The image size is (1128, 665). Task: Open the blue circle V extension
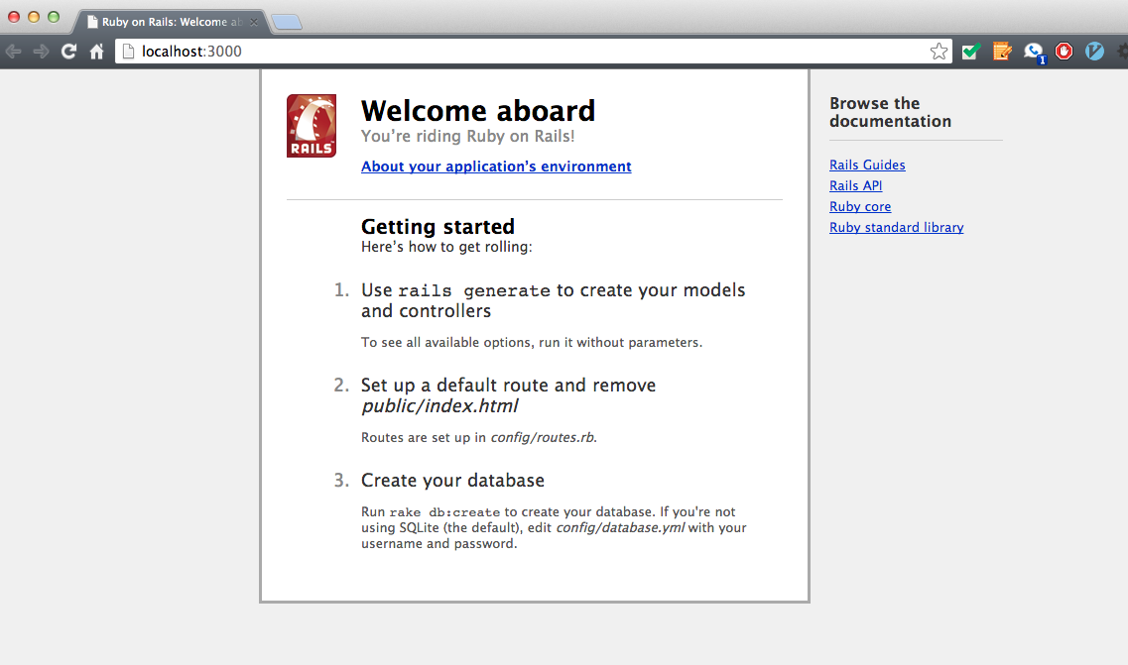pos(1094,52)
